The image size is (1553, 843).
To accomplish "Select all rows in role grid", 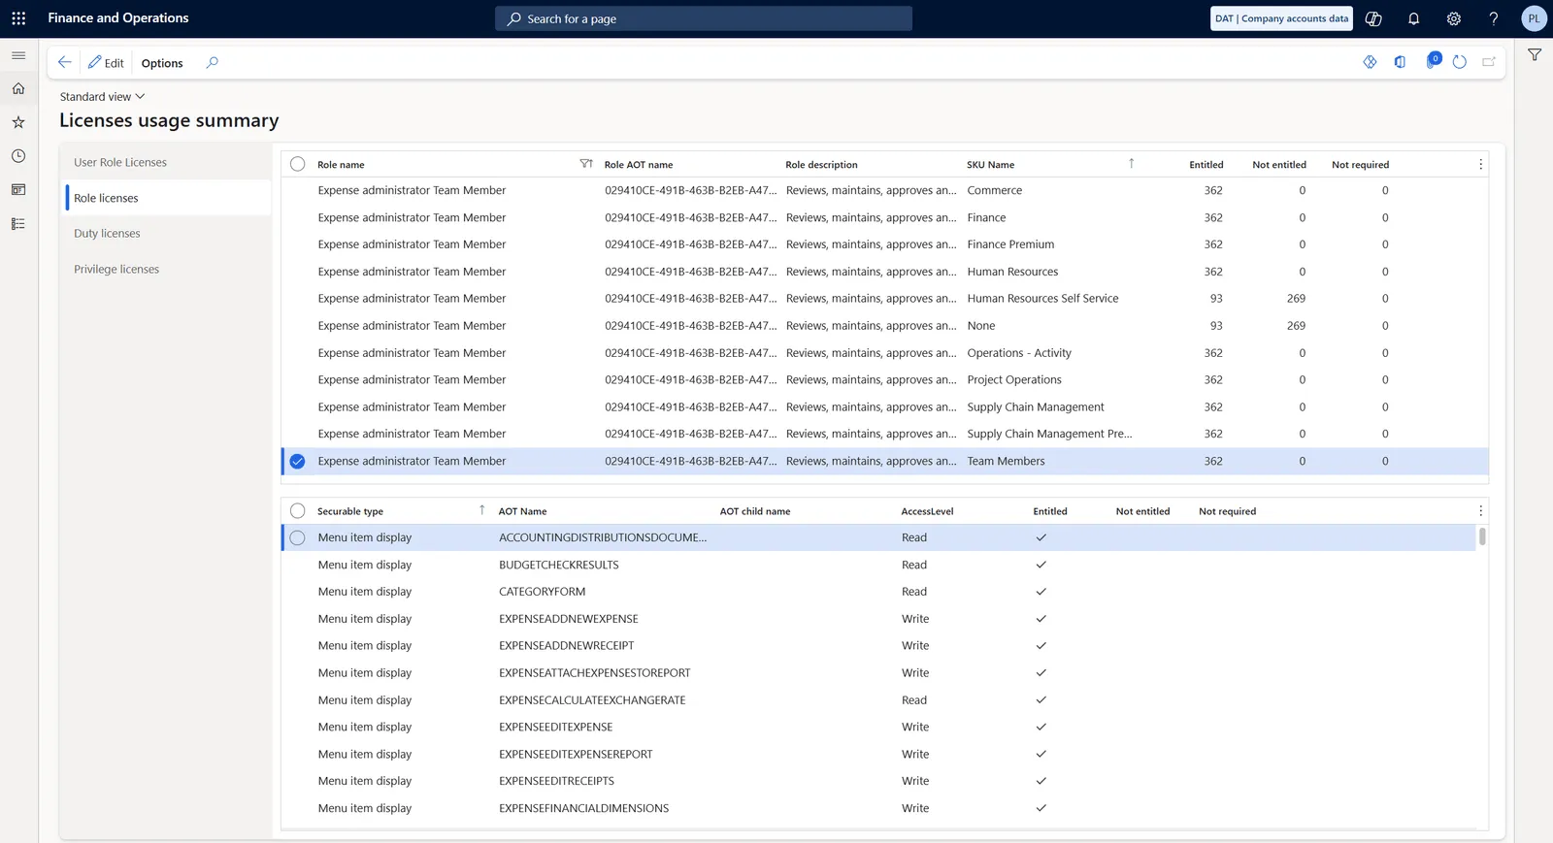I will pos(298,164).
